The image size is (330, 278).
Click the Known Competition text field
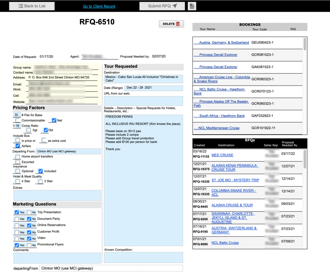coord(143,257)
